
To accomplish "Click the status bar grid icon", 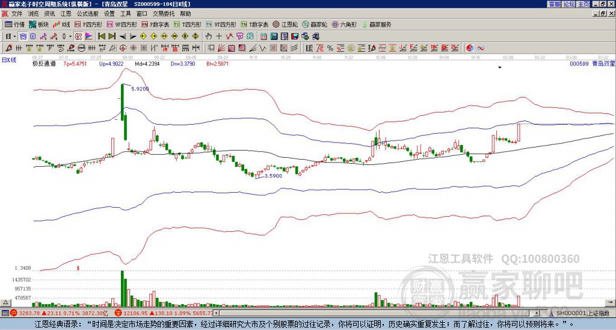I will point(5,313).
